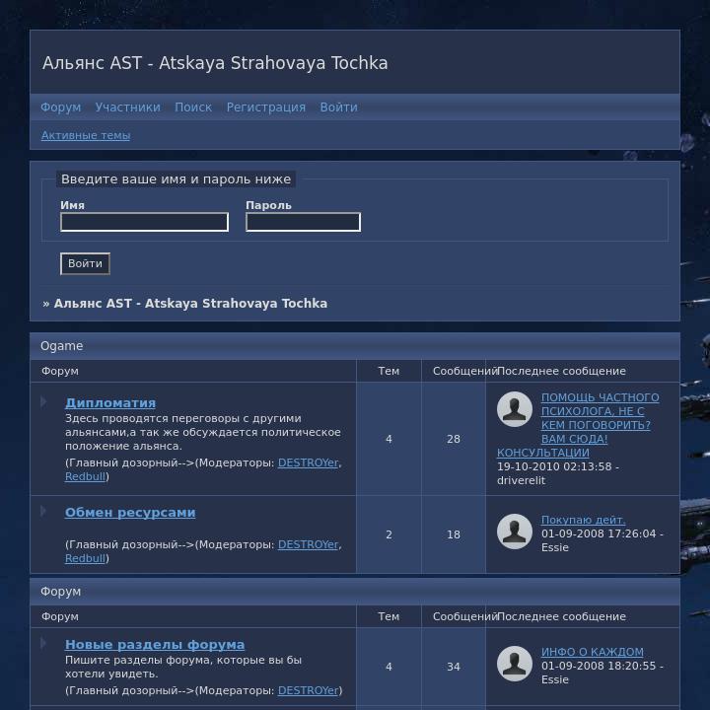Click the message count 34 in Новые разделы row

coord(454,667)
